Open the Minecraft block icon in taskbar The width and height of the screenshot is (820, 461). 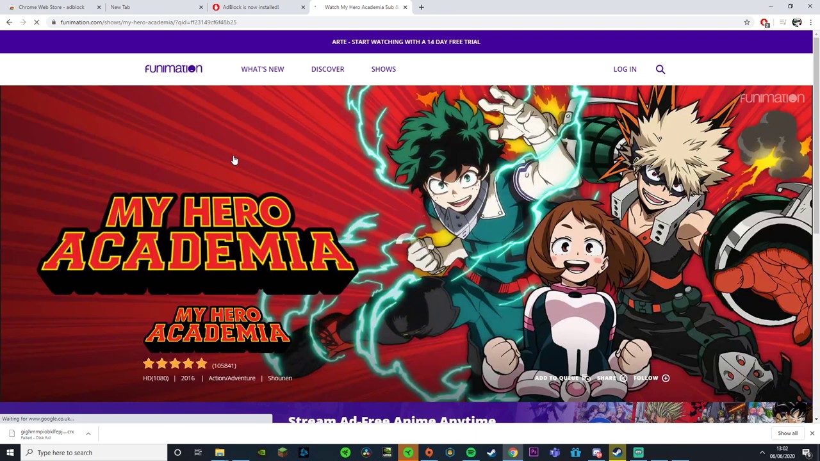click(283, 453)
